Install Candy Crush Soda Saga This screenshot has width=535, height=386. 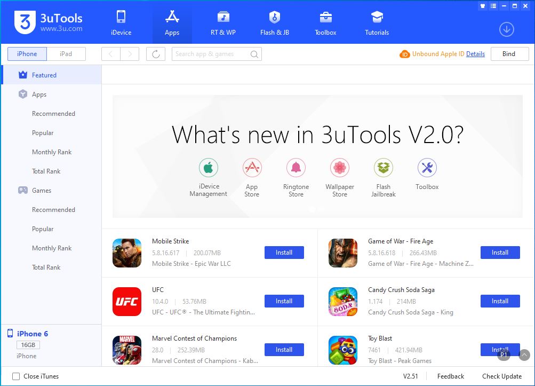click(500, 301)
